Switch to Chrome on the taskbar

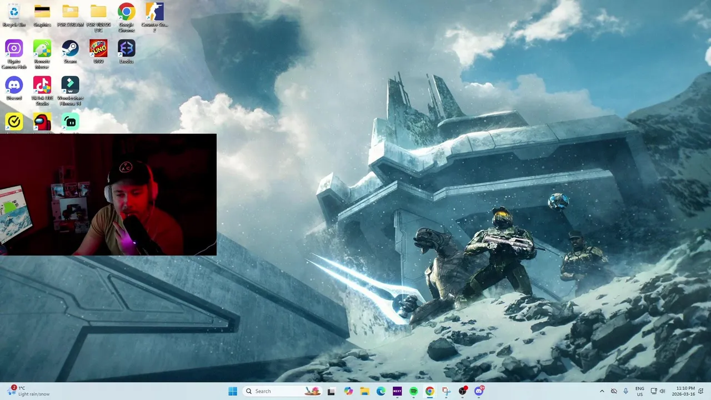[x=430, y=391]
